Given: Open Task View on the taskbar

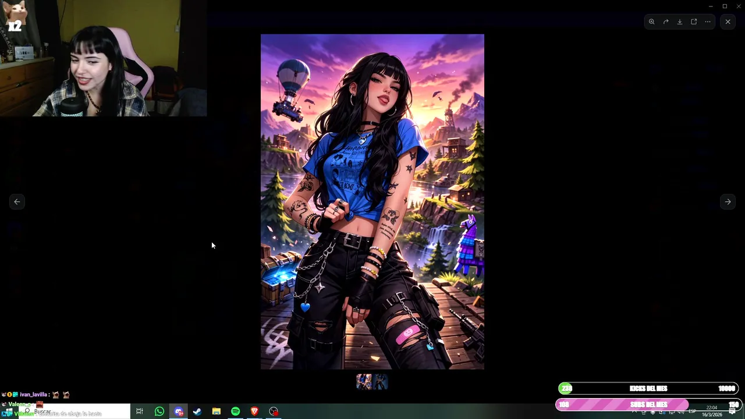Looking at the screenshot, I should tap(140, 411).
